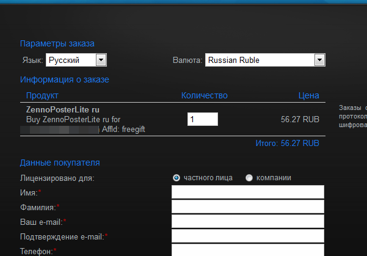Click the Buy ZennoPosterLite ru for description
The width and height of the screenshot is (367, 256).
[x=73, y=120]
